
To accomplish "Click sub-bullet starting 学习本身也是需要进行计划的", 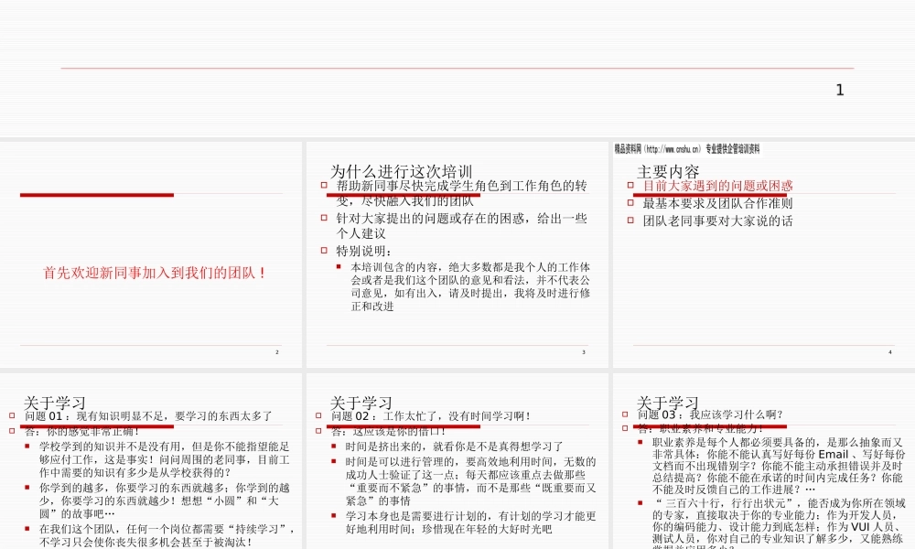I will pos(471,522).
